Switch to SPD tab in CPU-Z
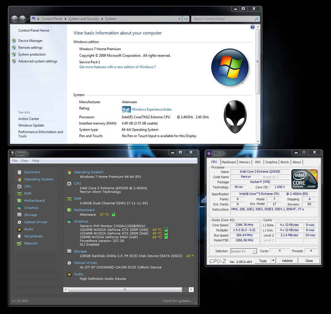Image resolution: width=331 pixels, height=314 pixels. point(258,162)
